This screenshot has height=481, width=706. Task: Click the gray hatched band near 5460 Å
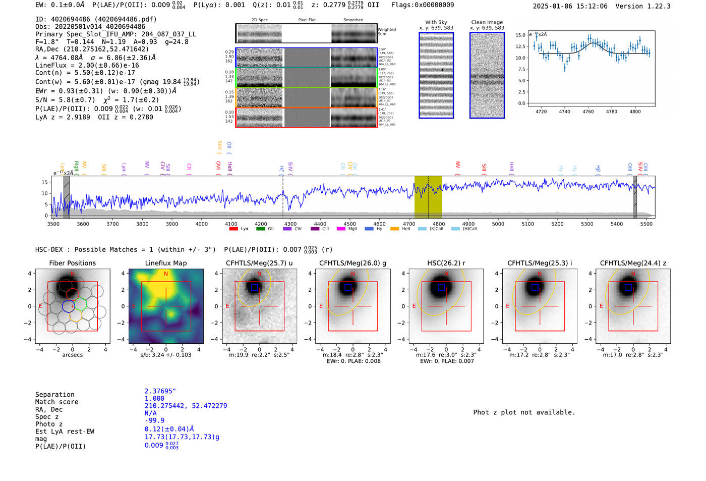(x=635, y=197)
